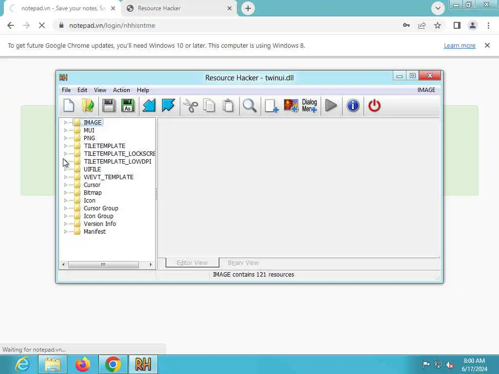Add new resource page-plus icon
499x374 pixels.
tap(271, 106)
